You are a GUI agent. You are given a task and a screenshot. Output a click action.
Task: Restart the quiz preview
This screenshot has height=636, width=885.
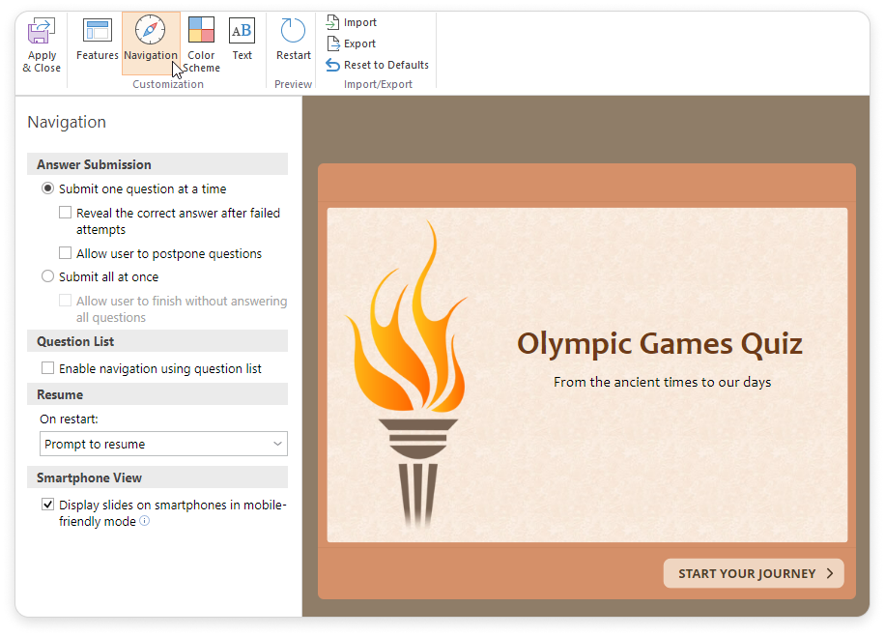point(293,31)
